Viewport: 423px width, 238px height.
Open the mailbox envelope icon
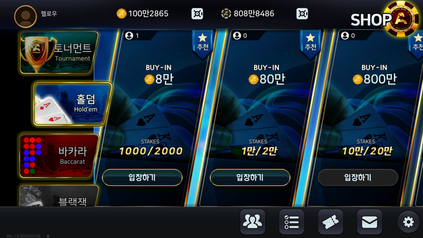369,222
